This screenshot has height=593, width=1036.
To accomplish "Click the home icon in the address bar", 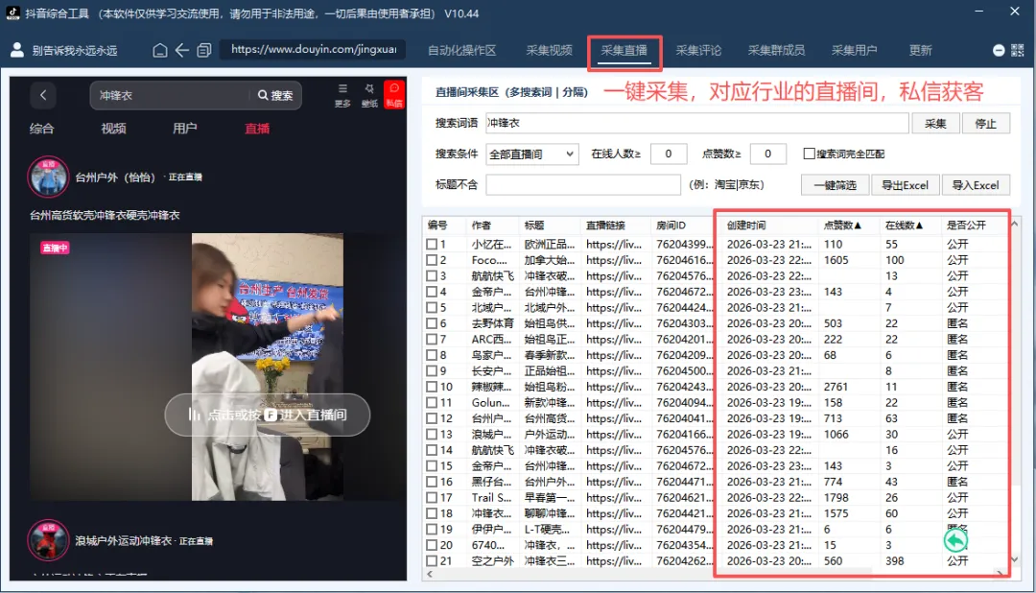I will point(160,50).
